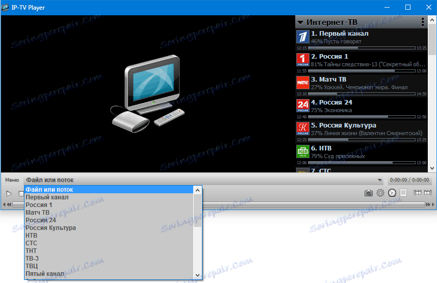Open 4. Россия 24 in channel panel
The image size is (437, 283).
362,109
